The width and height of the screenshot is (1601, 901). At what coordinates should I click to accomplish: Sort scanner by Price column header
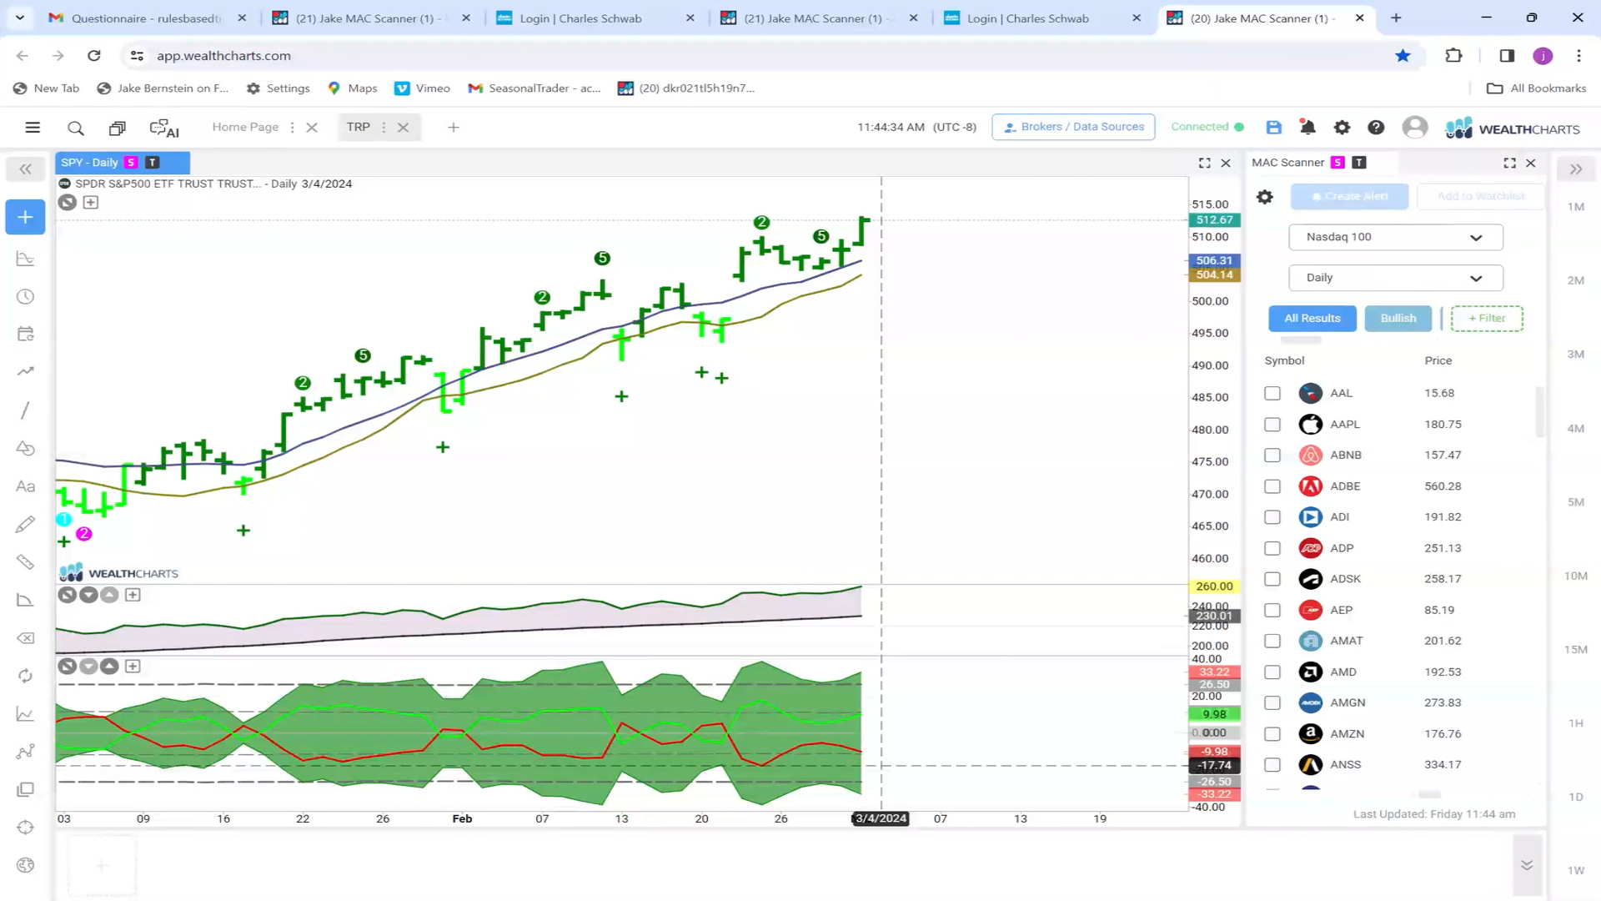[x=1438, y=360]
